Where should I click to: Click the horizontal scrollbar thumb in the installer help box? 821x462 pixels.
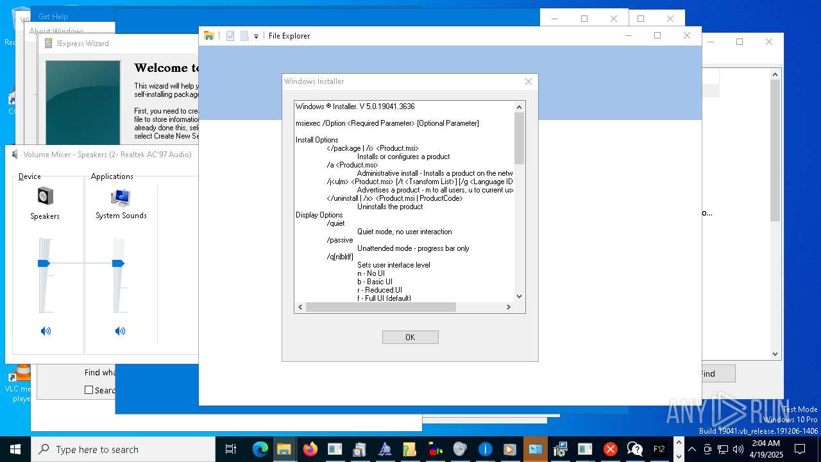coord(381,307)
